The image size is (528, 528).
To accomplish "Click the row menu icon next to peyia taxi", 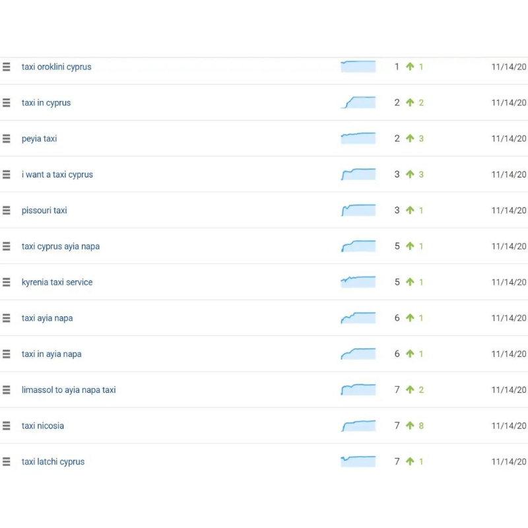I will click(7, 139).
